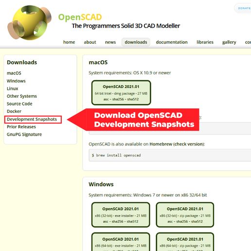Click the Donate button
The height and width of the screenshot is (251, 251).
tap(243, 8)
